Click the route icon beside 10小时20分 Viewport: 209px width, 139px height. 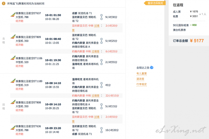101,130
